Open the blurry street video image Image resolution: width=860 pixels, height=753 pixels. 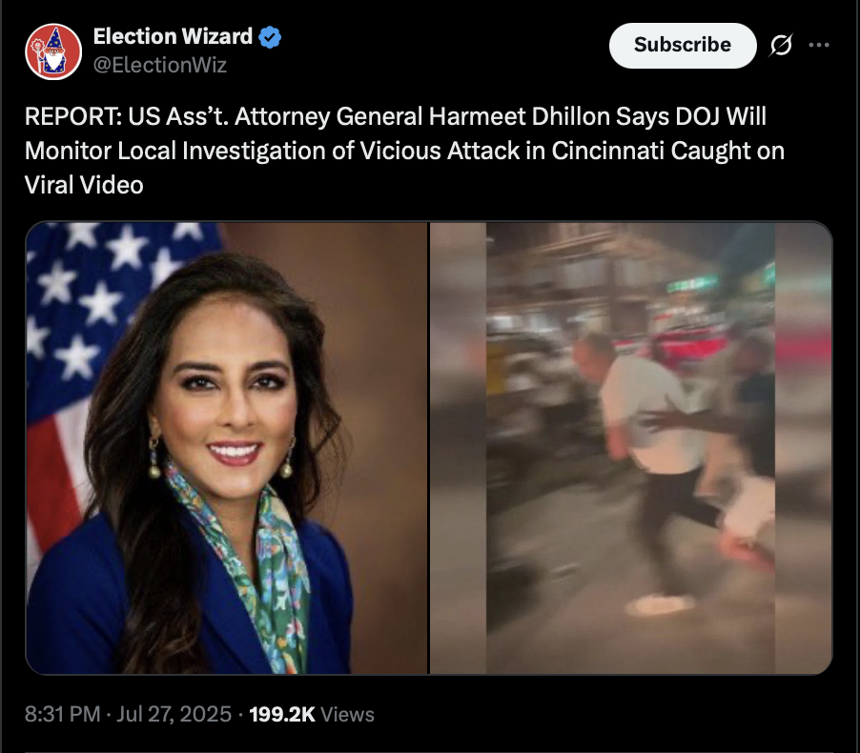click(x=631, y=448)
